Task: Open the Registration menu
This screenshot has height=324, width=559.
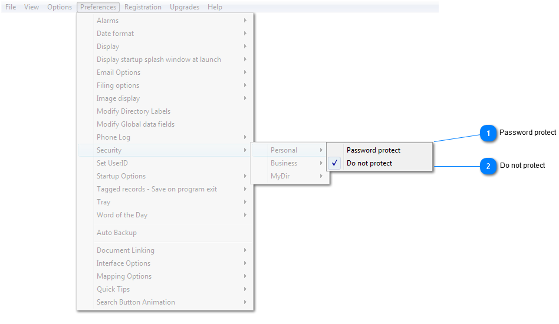Action: 143,6
